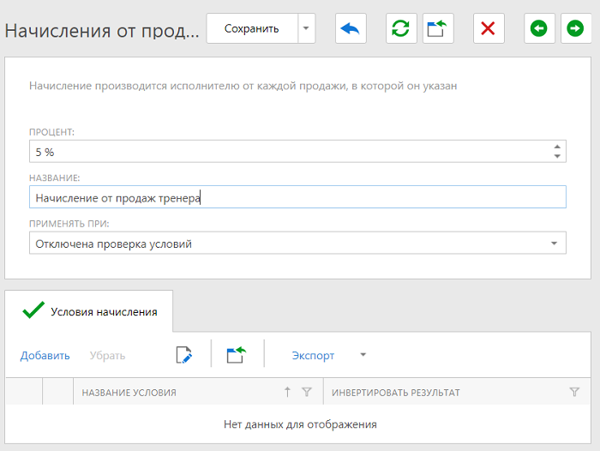
Task: Click the description text about начисление исполнителю
Action: pyautogui.click(x=243, y=86)
